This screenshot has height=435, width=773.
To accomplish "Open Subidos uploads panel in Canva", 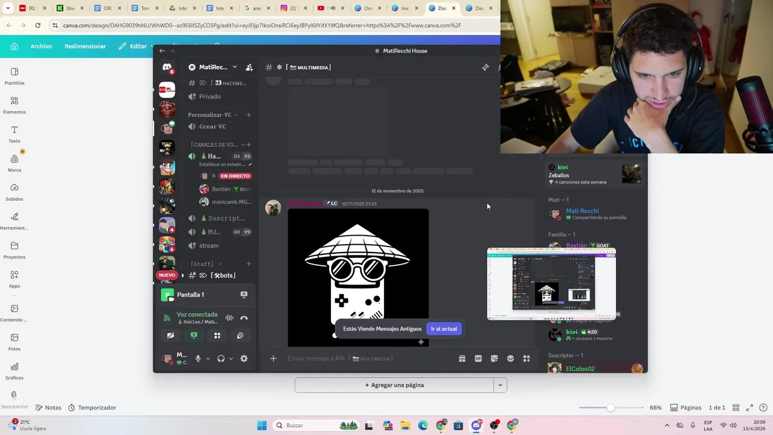I will point(14,192).
